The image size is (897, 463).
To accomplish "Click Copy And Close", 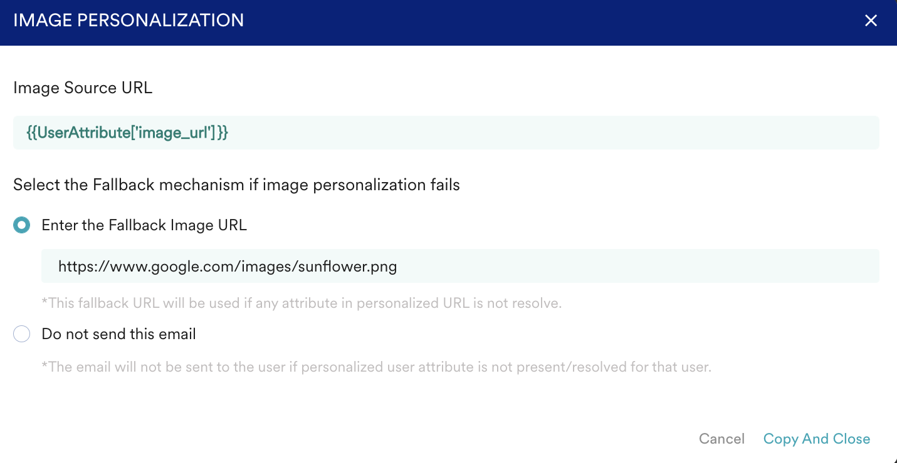I will 816,439.
